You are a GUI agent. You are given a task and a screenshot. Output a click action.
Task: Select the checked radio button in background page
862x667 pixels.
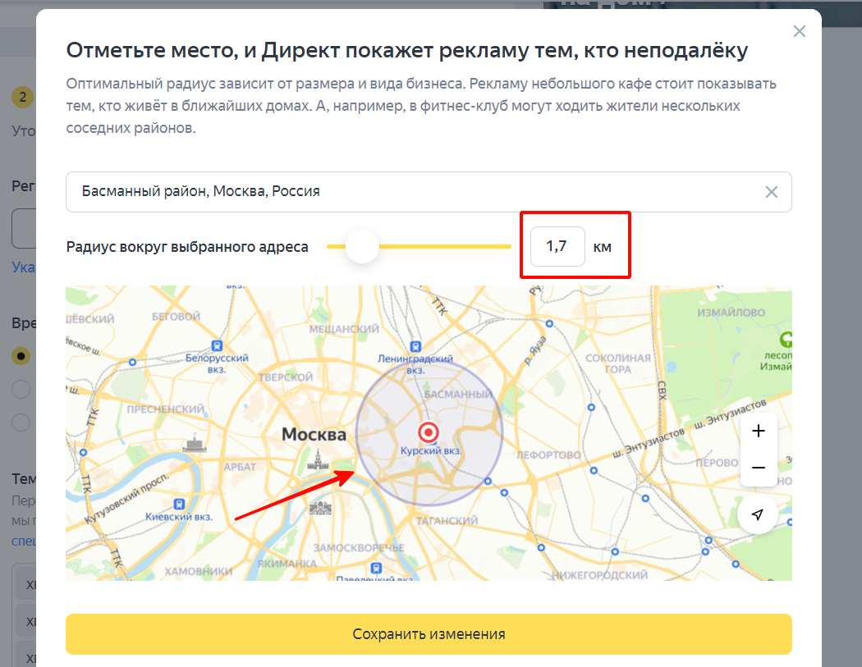click(21, 356)
